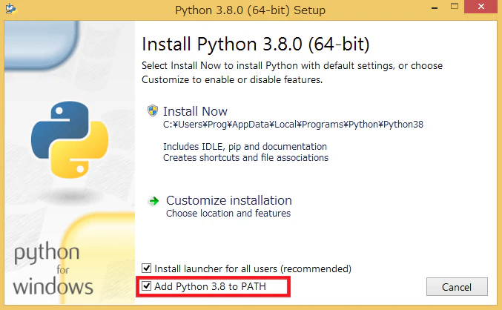Click the 'python for windows' text logo

tap(53, 269)
